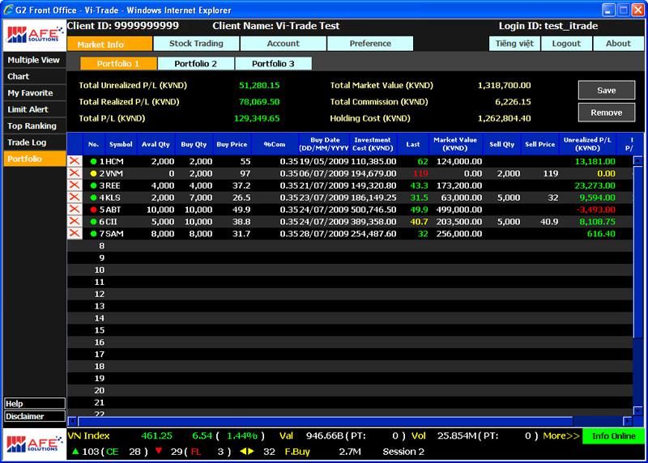Click the red status dot for ABT
The width and height of the screenshot is (648, 463).
pos(93,210)
